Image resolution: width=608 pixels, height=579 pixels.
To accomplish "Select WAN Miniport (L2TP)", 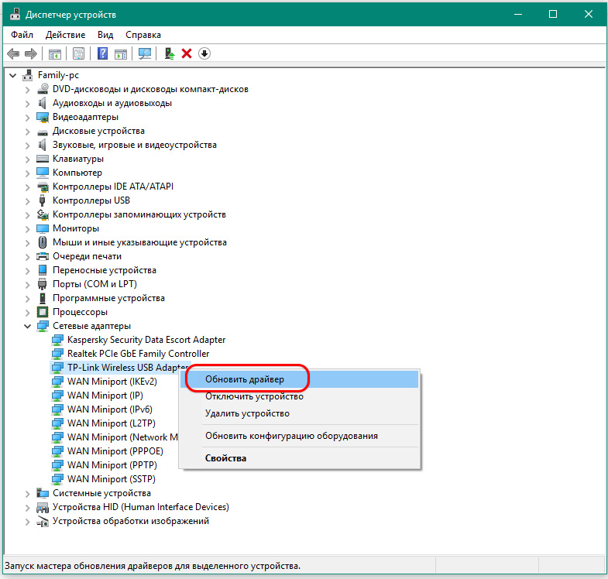I will pyautogui.click(x=112, y=423).
